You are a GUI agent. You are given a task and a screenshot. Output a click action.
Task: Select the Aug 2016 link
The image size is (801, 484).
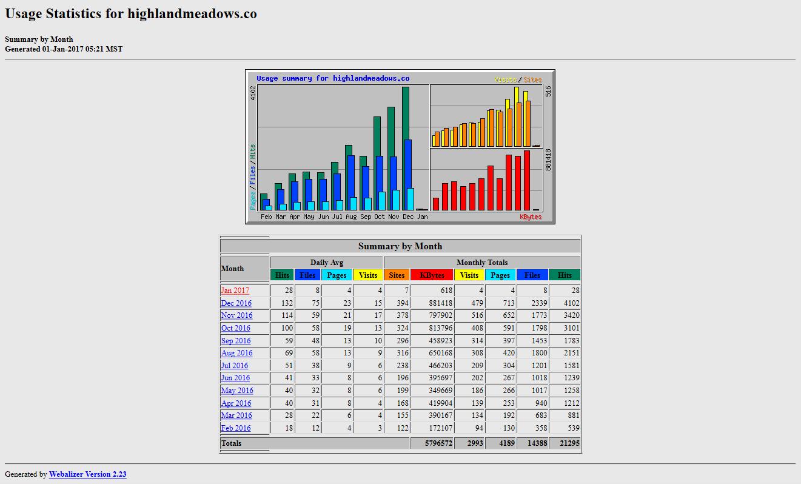(x=236, y=353)
